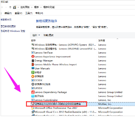This screenshot has height=117, width=135.
Task: Select the 茄子快传 entry name
Action: [x=39, y=96]
